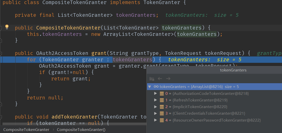Click the forward arrow in tokenGranters popup
The width and height of the screenshot is (282, 133).
tap(168, 79)
